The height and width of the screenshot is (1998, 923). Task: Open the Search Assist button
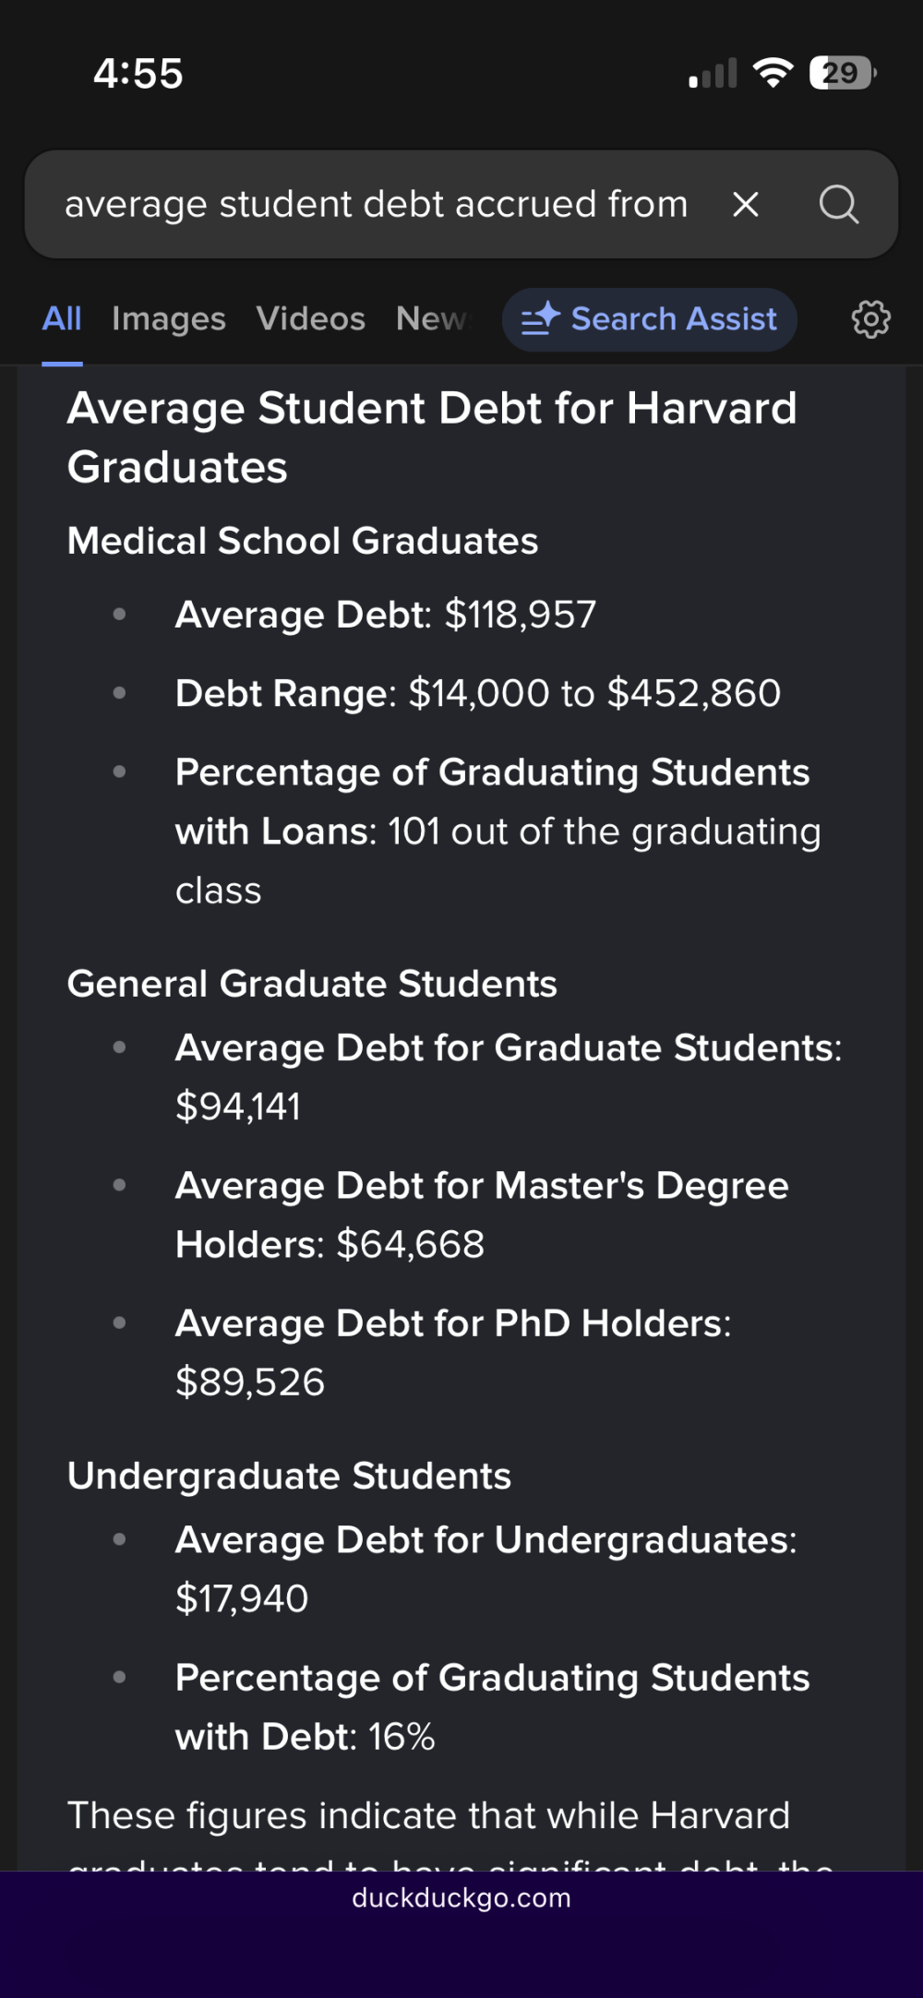[650, 319]
